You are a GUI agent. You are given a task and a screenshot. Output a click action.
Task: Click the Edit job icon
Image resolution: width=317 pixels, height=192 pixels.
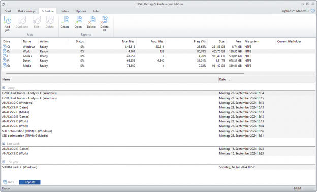(37, 20)
